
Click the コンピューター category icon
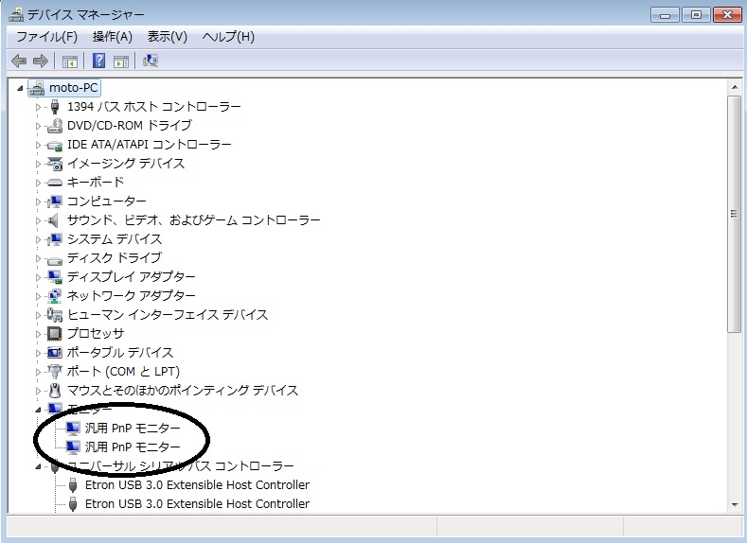point(55,201)
